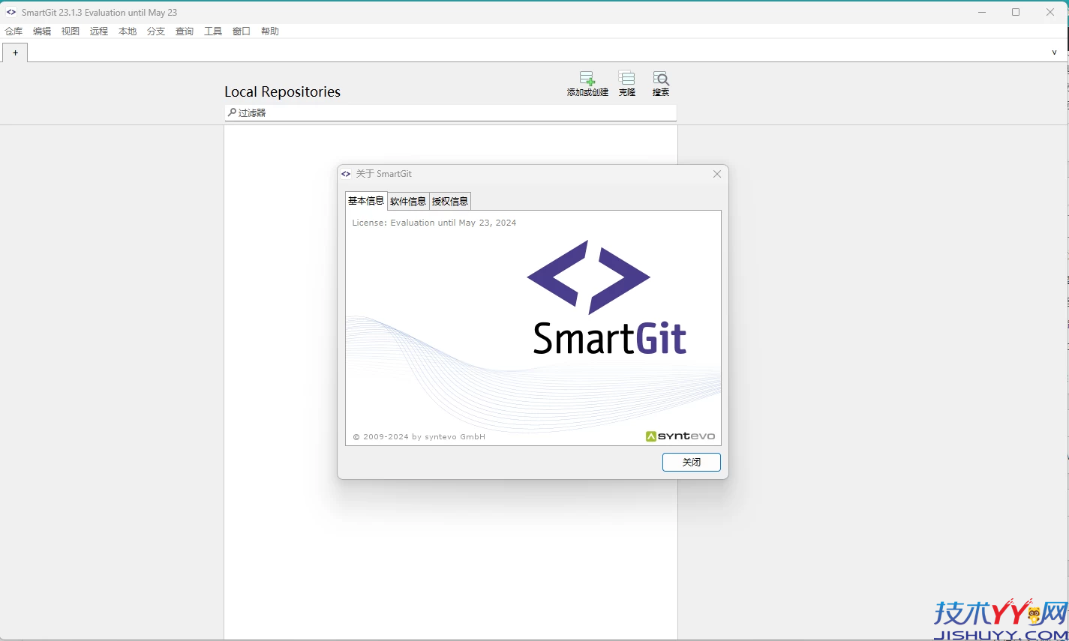Open the 视图 menu
The height and width of the screenshot is (641, 1069).
tap(71, 31)
